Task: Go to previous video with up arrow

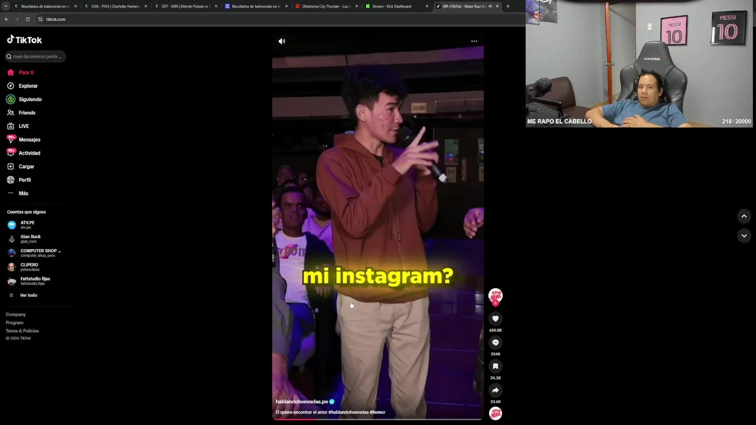Action: (x=744, y=217)
